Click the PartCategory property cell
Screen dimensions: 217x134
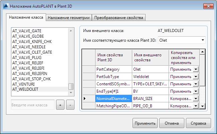point(114,69)
